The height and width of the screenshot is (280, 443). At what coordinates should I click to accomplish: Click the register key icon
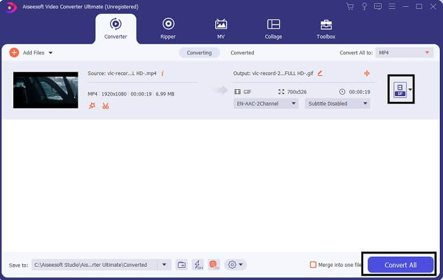pyautogui.click(x=364, y=6)
